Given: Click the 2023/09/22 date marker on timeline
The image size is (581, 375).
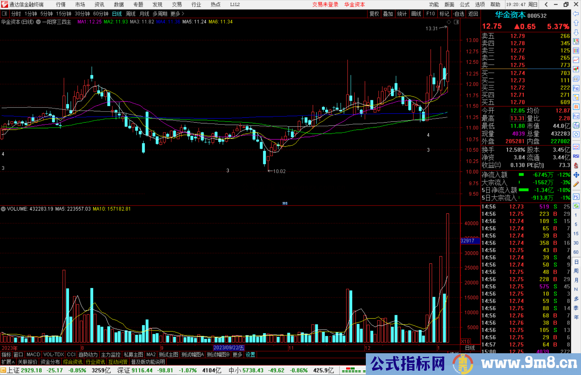Looking at the screenshot, I should point(229,348).
